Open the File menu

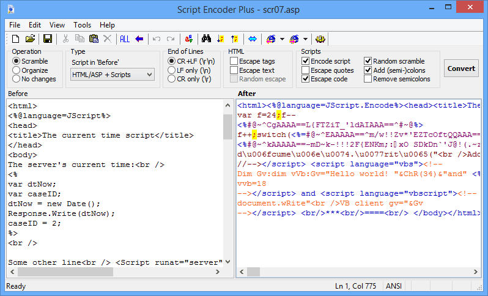coord(15,25)
